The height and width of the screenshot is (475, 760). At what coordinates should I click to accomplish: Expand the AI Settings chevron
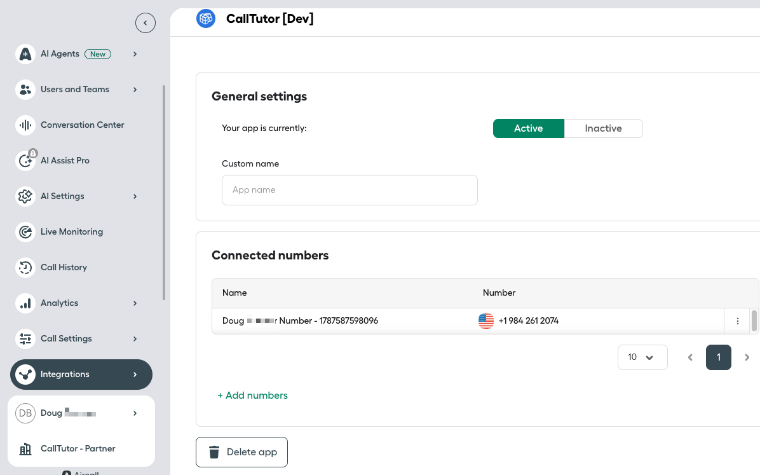coord(135,196)
